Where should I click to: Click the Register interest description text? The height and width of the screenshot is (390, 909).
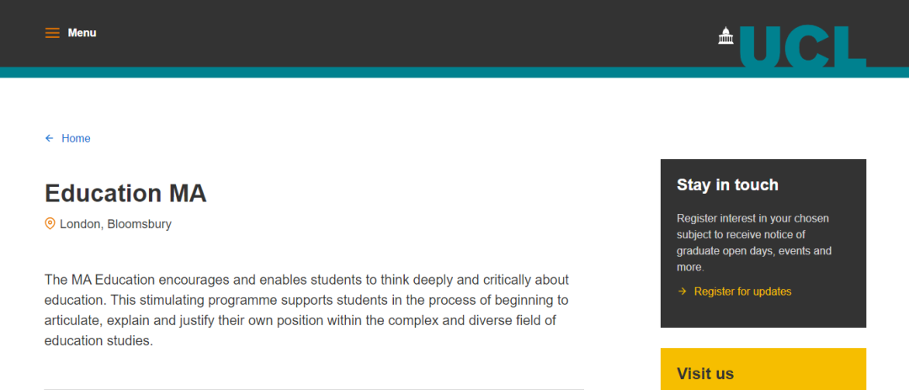point(753,243)
